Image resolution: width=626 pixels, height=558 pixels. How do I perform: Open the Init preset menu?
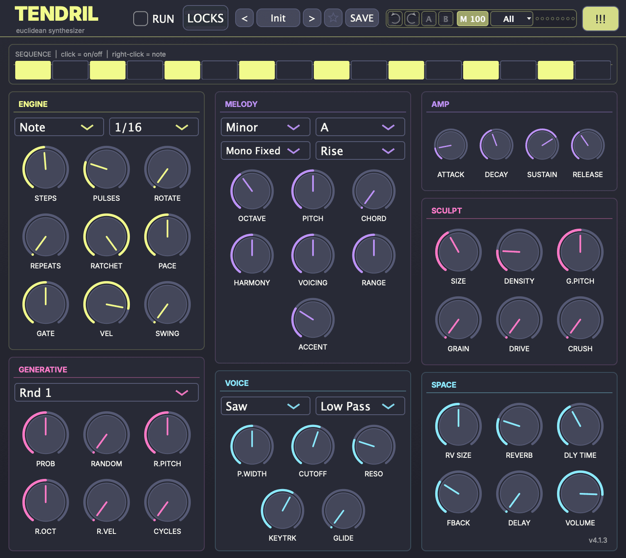pos(278,18)
